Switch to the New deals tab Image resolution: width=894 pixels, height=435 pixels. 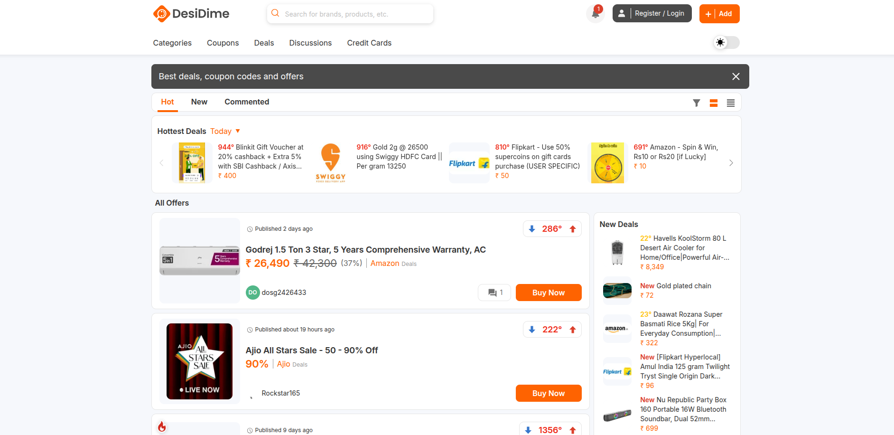click(199, 102)
